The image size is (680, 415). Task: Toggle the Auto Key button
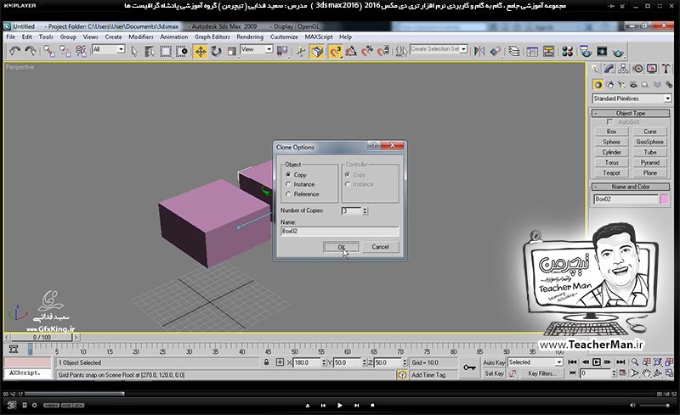pos(494,362)
